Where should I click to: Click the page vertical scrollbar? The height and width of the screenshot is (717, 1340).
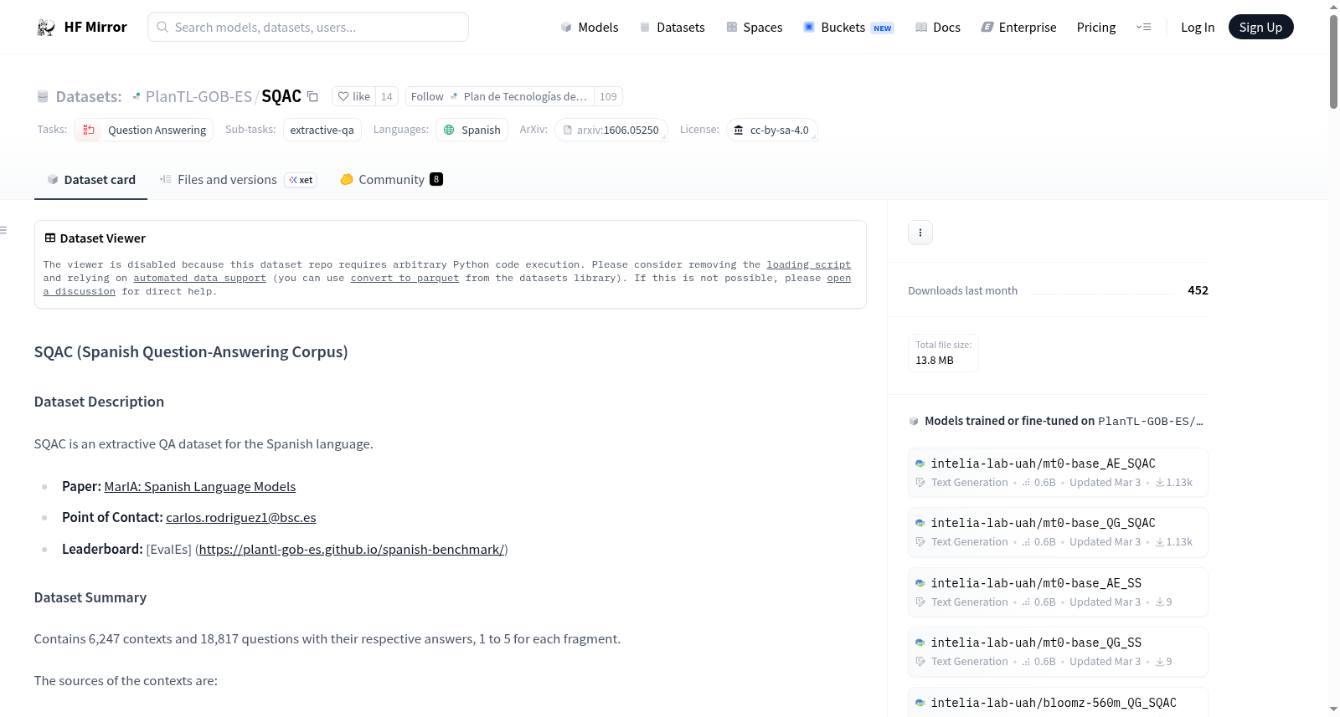[x=1333, y=62]
